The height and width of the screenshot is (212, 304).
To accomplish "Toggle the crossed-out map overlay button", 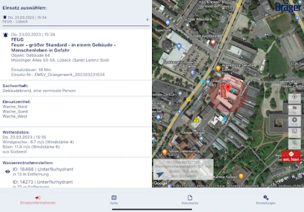I will (294, 132).
